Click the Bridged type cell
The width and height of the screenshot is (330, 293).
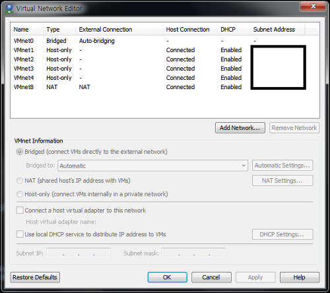[56, 41]
